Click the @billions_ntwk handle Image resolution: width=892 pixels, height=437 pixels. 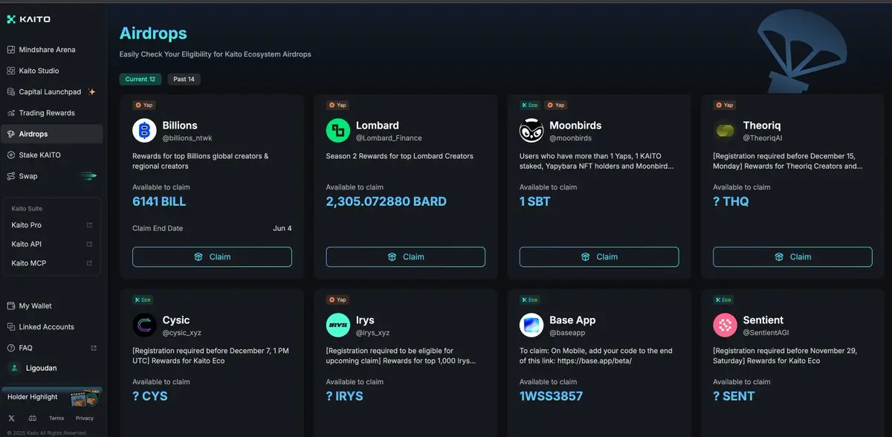pyautogui.click(x=188, y=138)
